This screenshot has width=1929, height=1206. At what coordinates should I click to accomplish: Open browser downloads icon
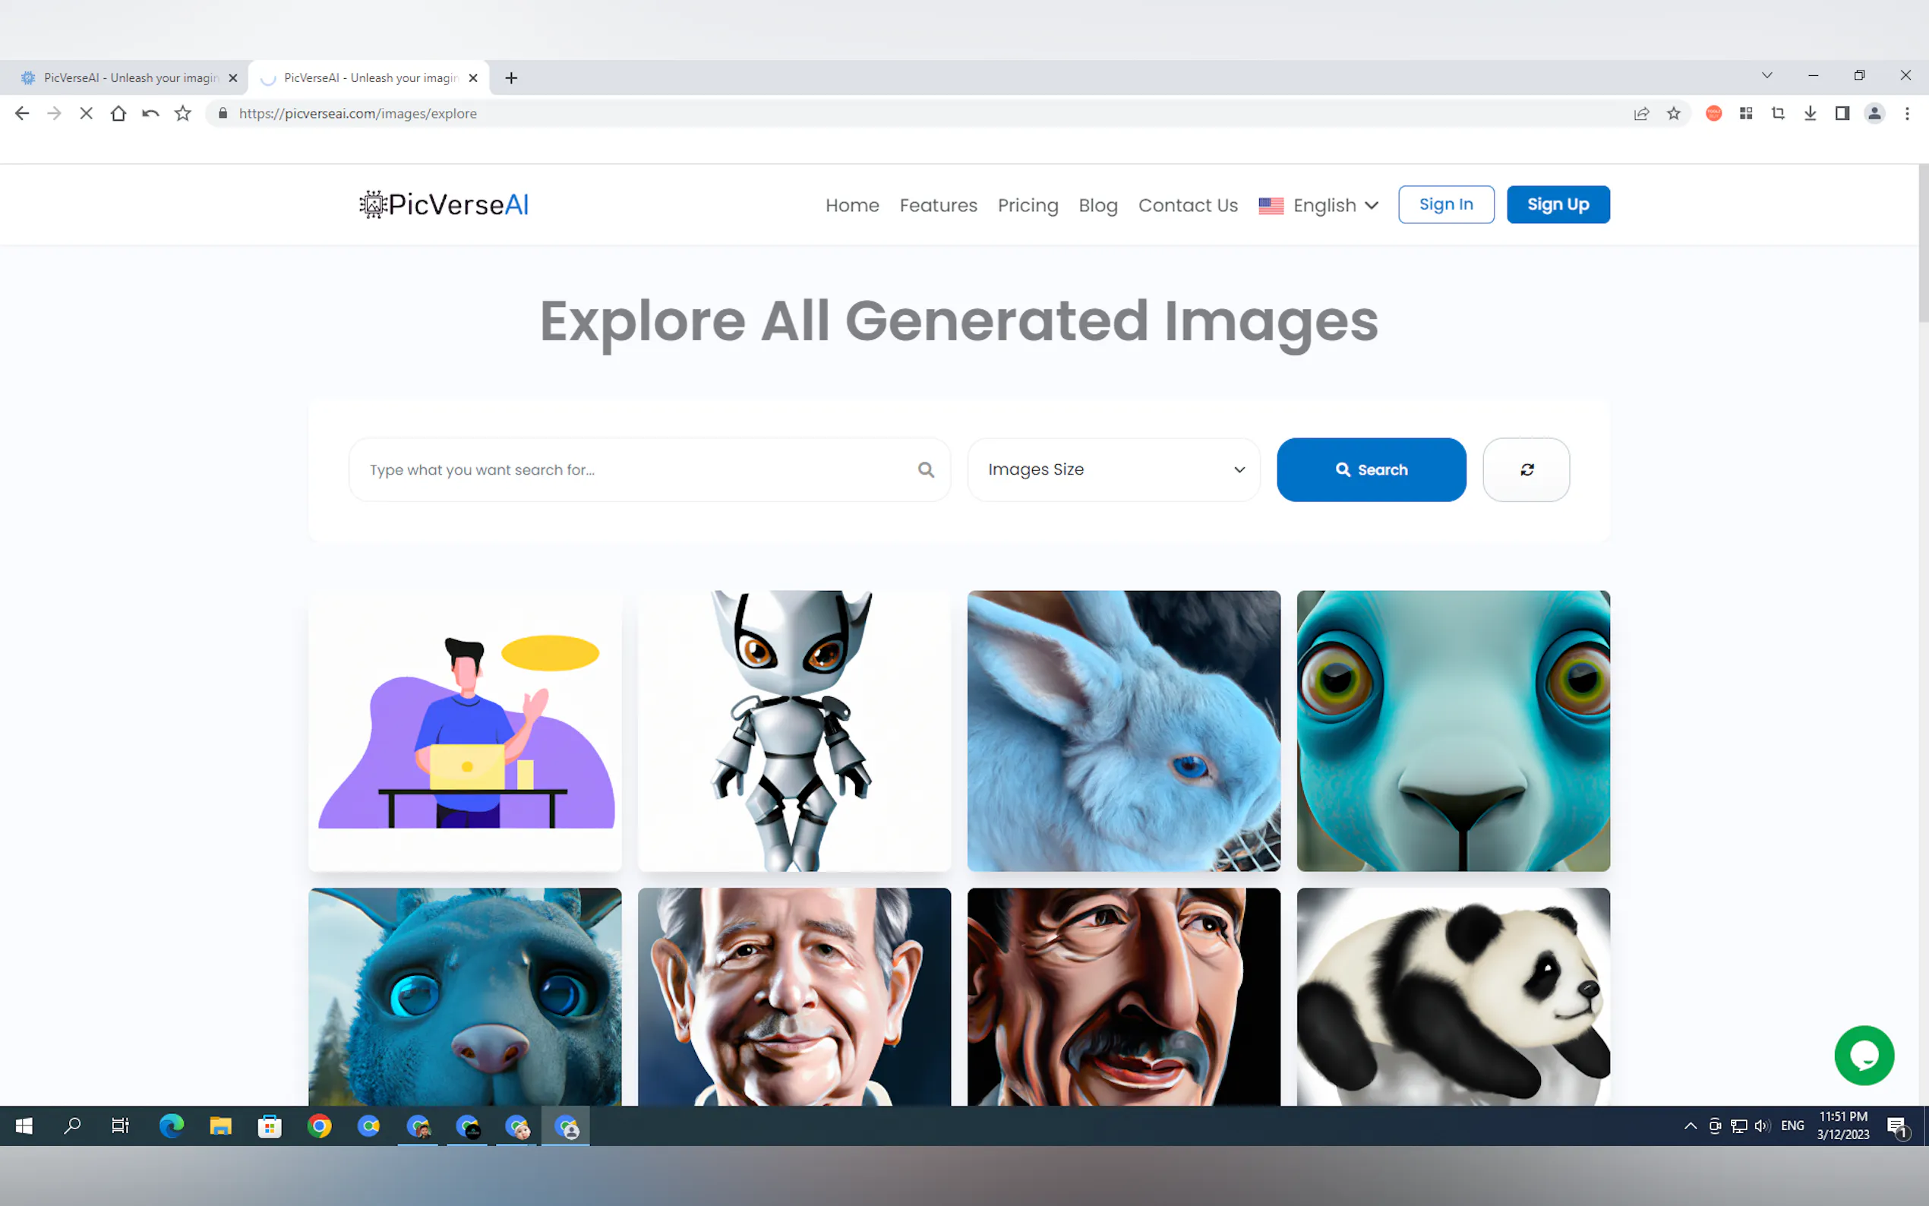1811,113
